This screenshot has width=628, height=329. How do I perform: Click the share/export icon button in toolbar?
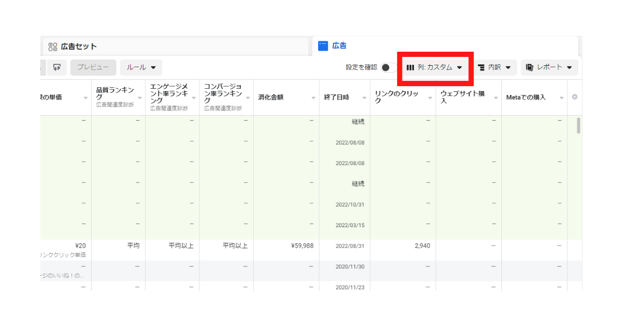point(57,67)
